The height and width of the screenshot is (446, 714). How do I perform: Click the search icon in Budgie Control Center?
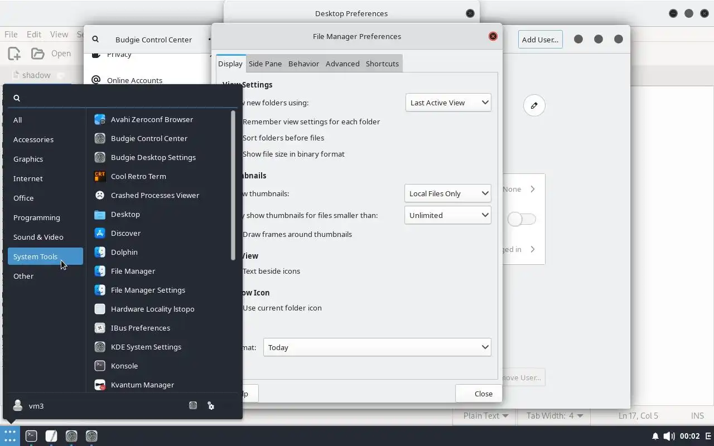tap(95, 39)
